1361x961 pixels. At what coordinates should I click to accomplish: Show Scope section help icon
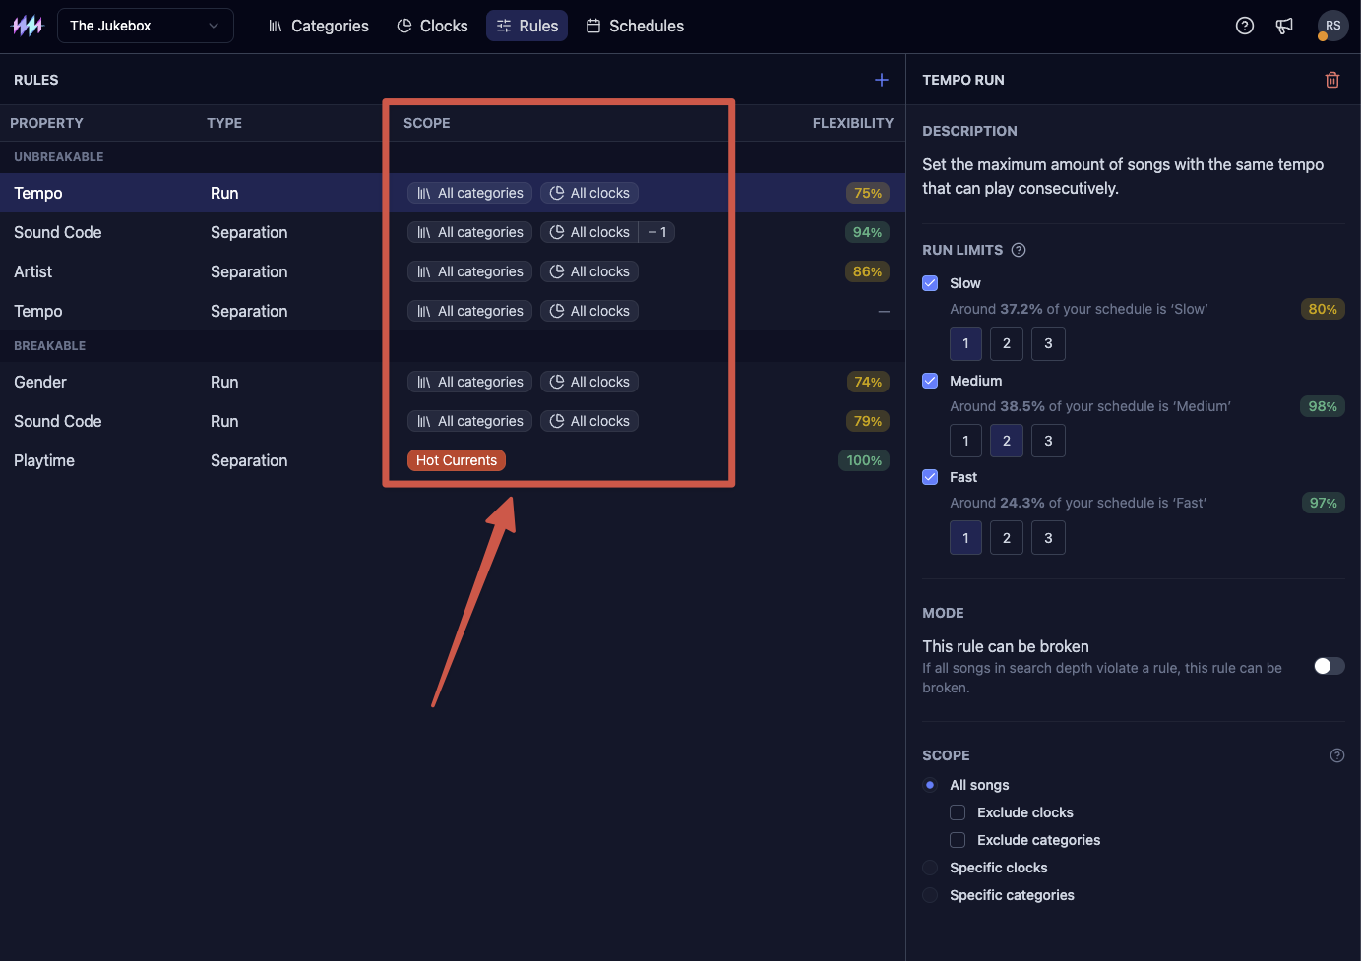pyautogui.click(x=1336, y=755)
